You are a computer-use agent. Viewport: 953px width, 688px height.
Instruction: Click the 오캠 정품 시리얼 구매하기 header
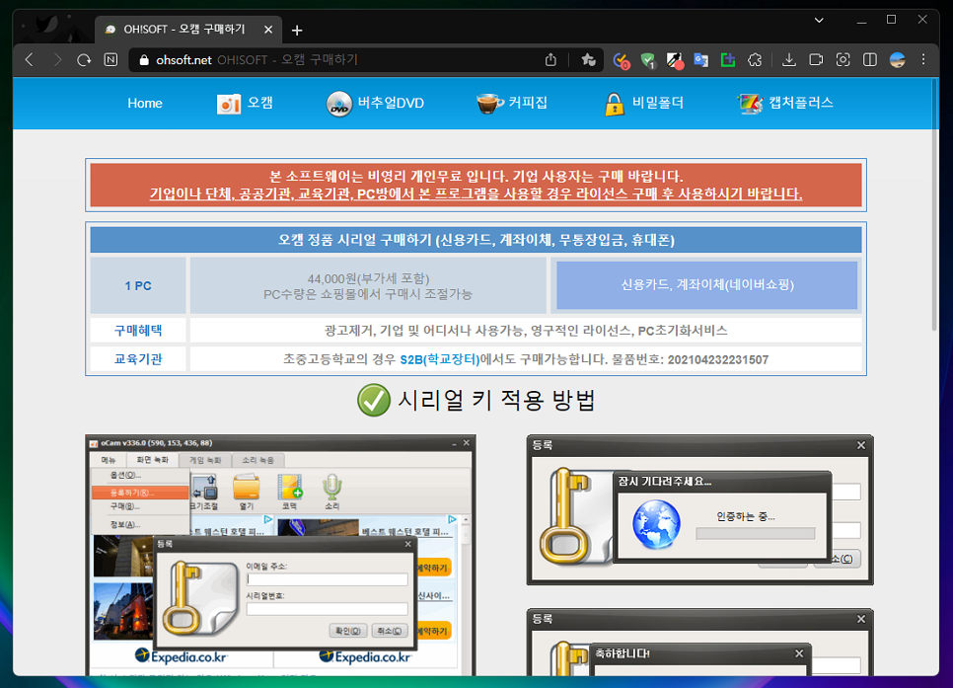tap(476, 240)
